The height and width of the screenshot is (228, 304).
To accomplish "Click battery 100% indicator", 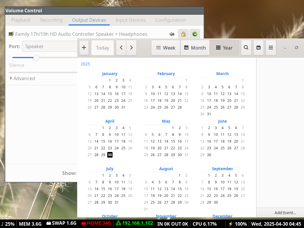I will pos(237,224).
